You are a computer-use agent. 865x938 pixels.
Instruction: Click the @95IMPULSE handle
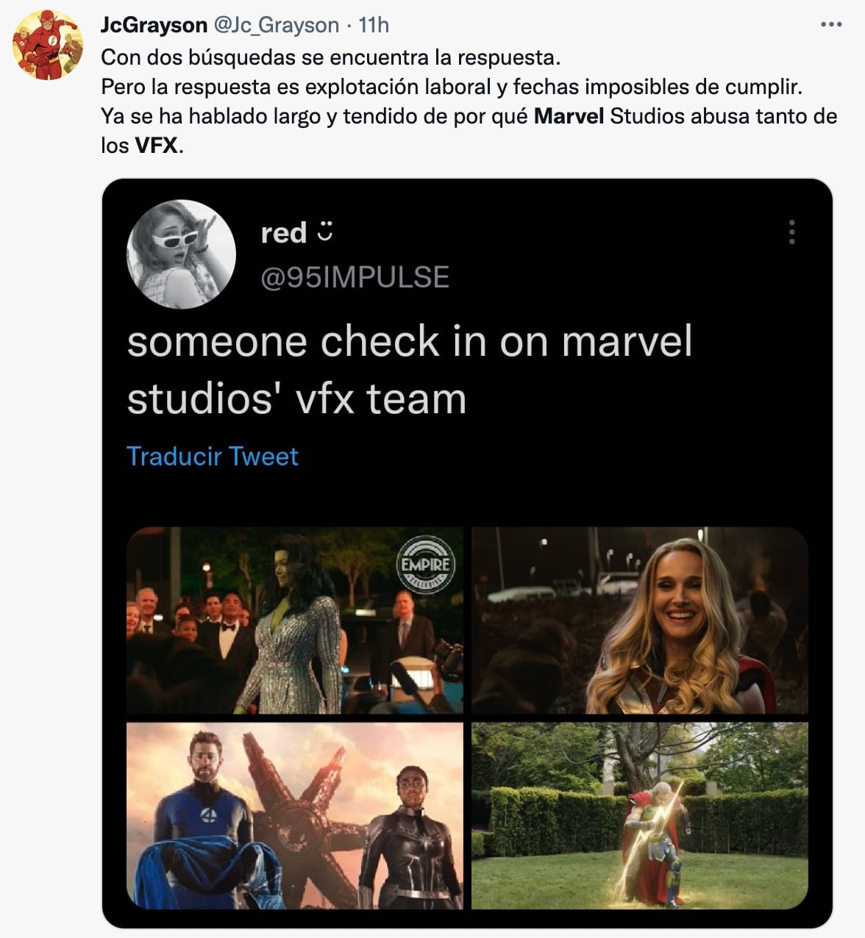[355, 278]
